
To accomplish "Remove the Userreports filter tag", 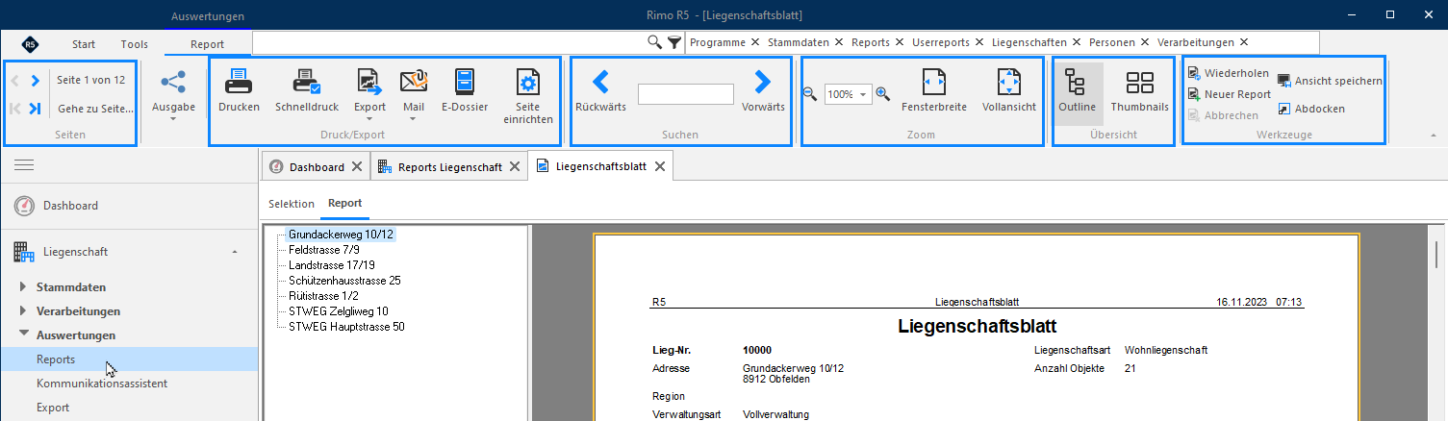I will tap(979, 42).
